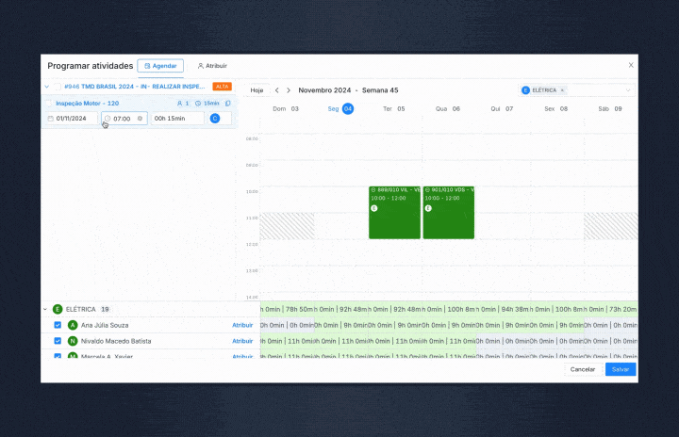Click the E avatar on 901/010 event
Viewport: 679px width, 437px height.
[x=428, y=208]
